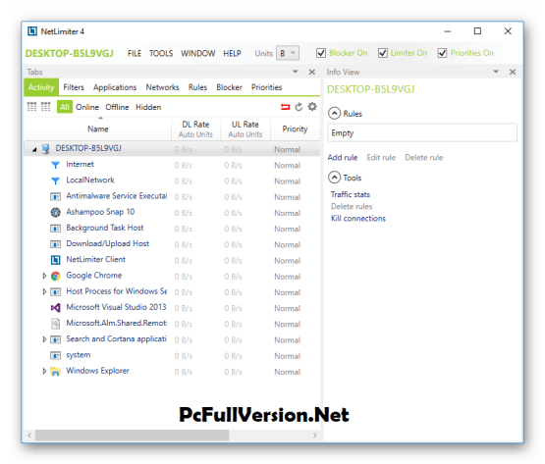
Task: Switch to the Networks tab
Action: [x=162, y=87]
